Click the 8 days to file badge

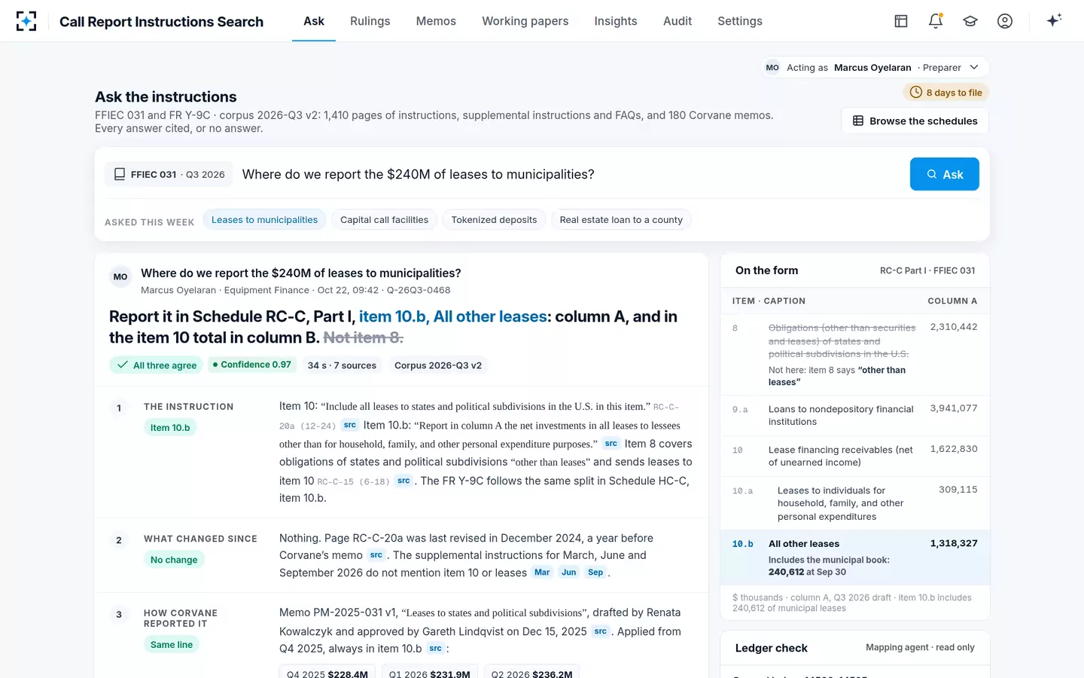(x=945, y=93)
